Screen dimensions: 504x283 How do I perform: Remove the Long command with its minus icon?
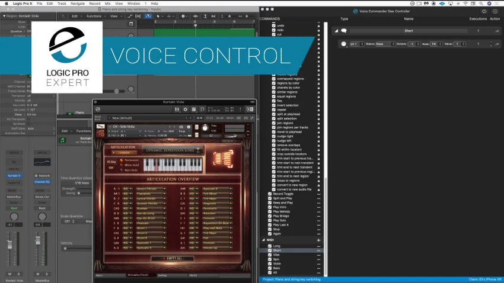point(318,246)
